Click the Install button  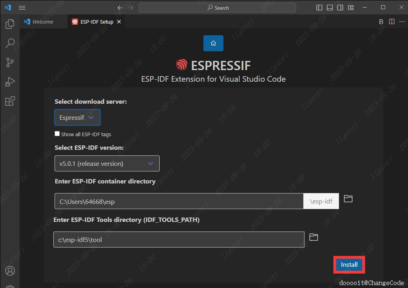click(349, 264)
